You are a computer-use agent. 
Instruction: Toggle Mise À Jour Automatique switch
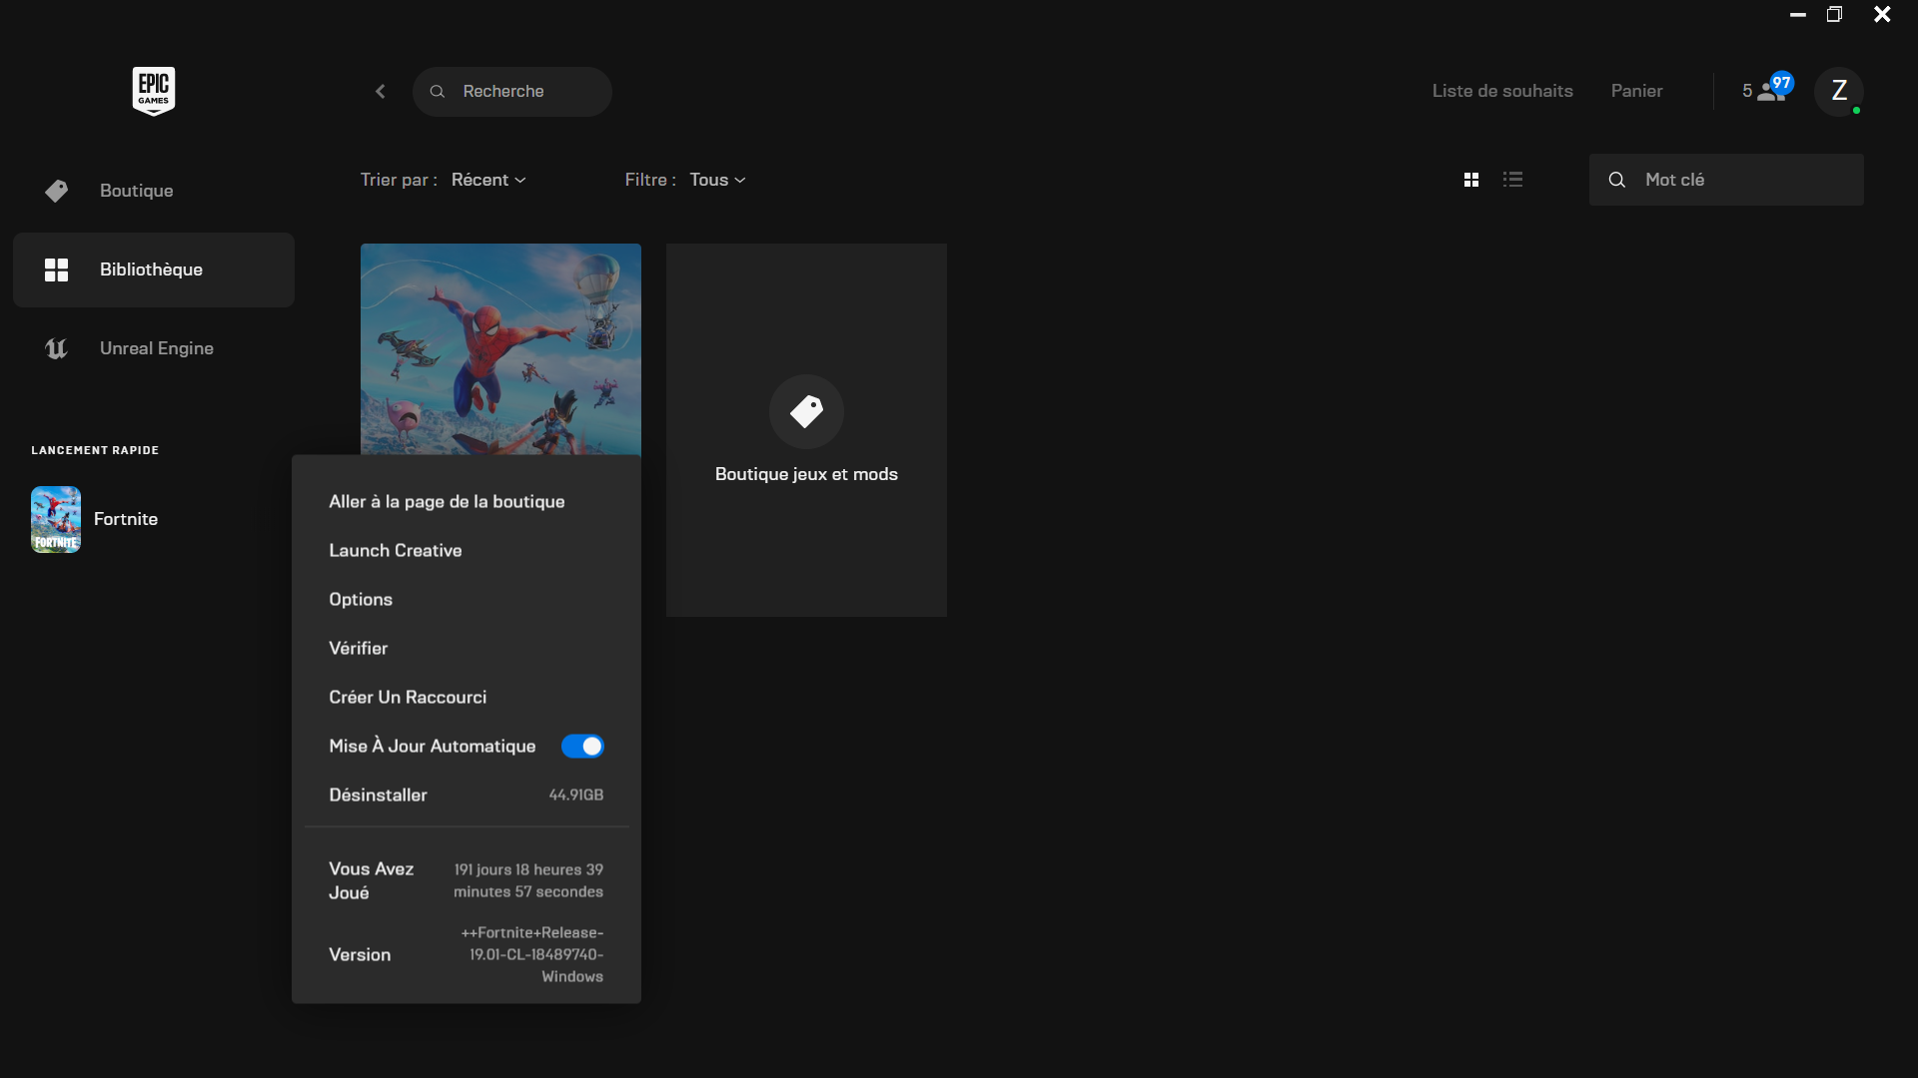(x=582, y=747)
